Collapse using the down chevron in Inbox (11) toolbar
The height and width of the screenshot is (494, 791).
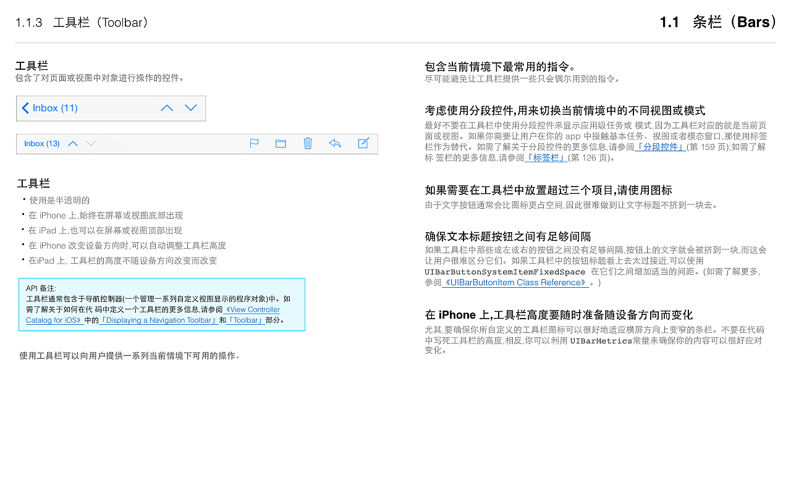[x=190, y=107]
